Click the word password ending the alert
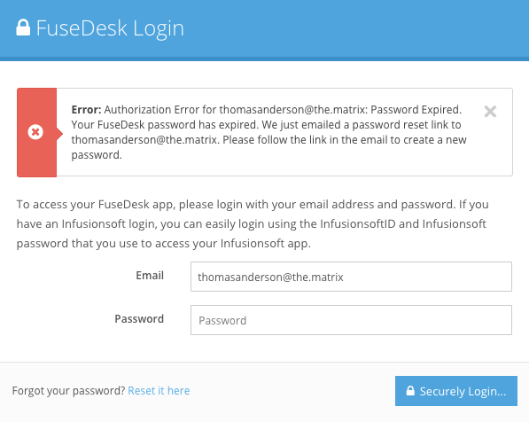529x422 pixels. click(96, 155)
